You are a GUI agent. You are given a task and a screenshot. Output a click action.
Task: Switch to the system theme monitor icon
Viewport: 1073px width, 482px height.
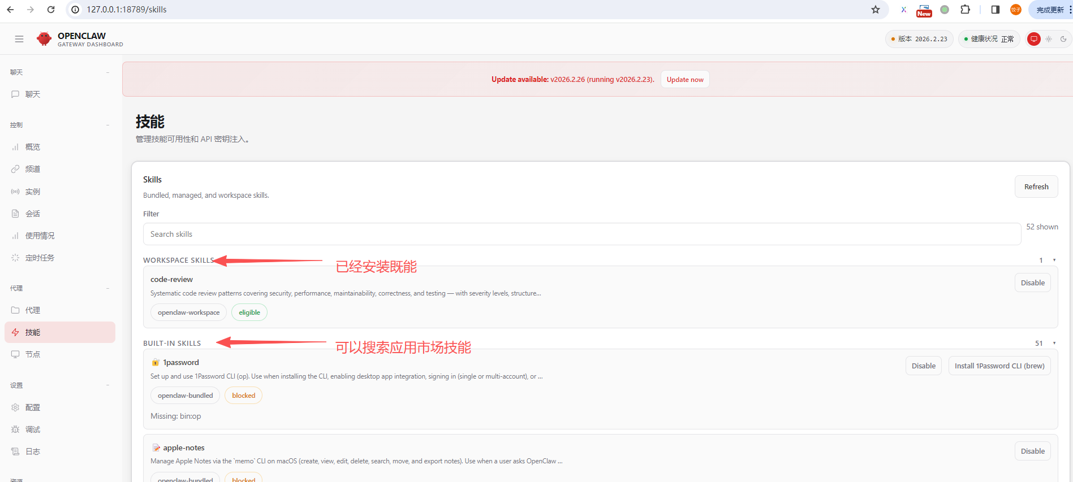tap(1034, 39)
